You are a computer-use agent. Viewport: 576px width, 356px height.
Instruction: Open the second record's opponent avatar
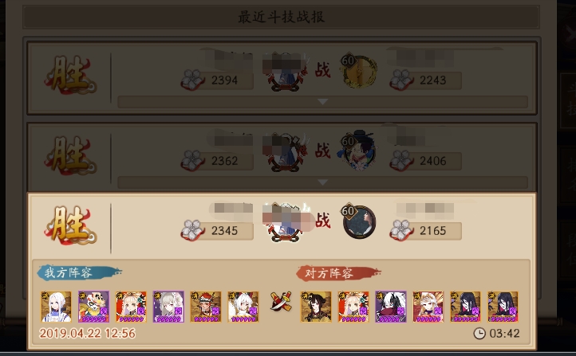357,151
